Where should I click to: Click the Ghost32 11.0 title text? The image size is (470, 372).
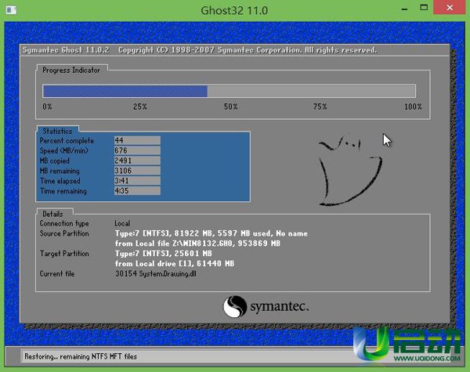[x=234, y=11]
